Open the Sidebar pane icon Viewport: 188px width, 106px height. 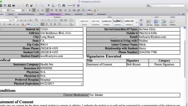53,5
